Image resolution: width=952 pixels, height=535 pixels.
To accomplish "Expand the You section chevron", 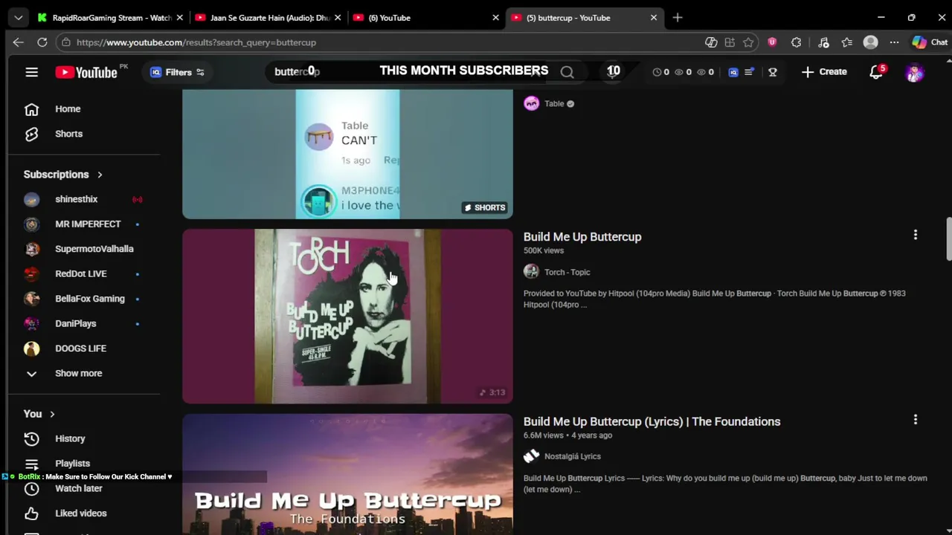I will point(52,414).
